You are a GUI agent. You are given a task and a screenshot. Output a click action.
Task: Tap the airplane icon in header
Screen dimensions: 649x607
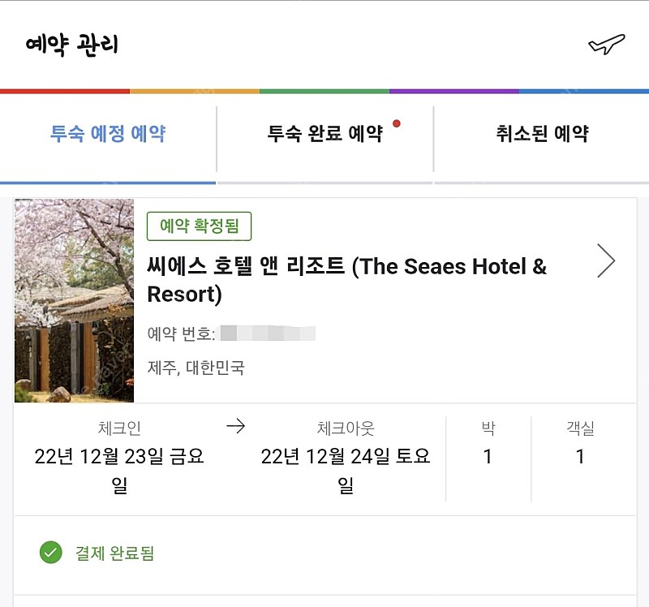(606, 44)
